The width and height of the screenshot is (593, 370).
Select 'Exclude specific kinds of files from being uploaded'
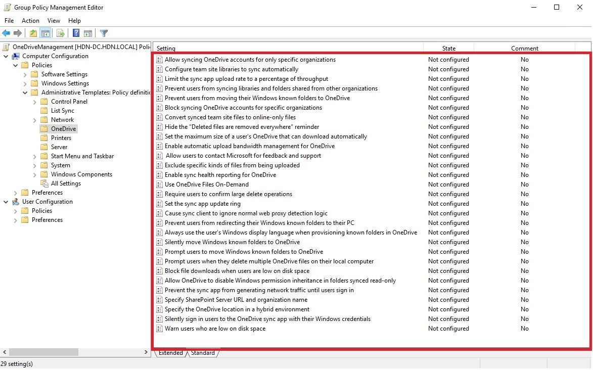click(232, 165)
